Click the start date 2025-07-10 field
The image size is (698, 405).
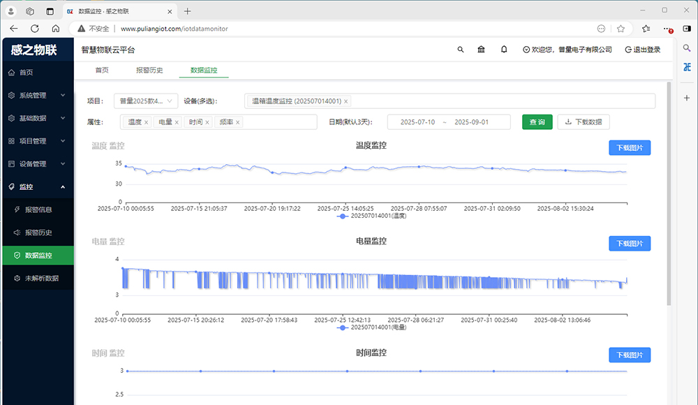point(417,122)
